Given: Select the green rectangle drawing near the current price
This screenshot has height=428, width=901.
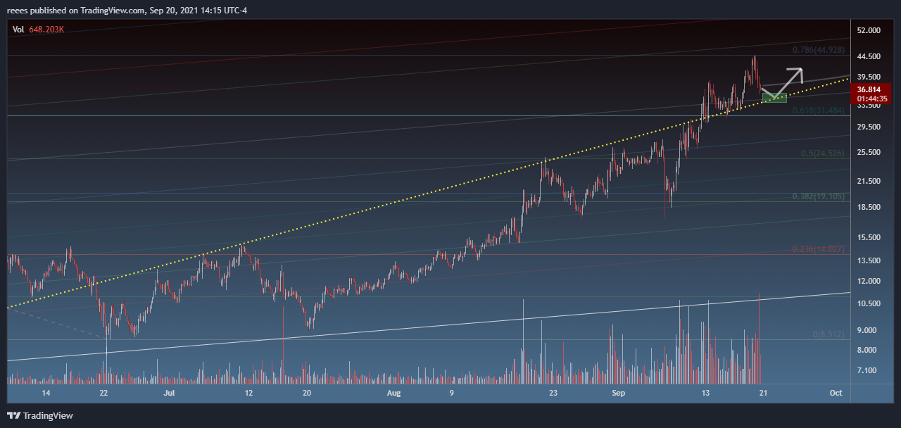Looking at the screenshot, I should pos(774,97).
